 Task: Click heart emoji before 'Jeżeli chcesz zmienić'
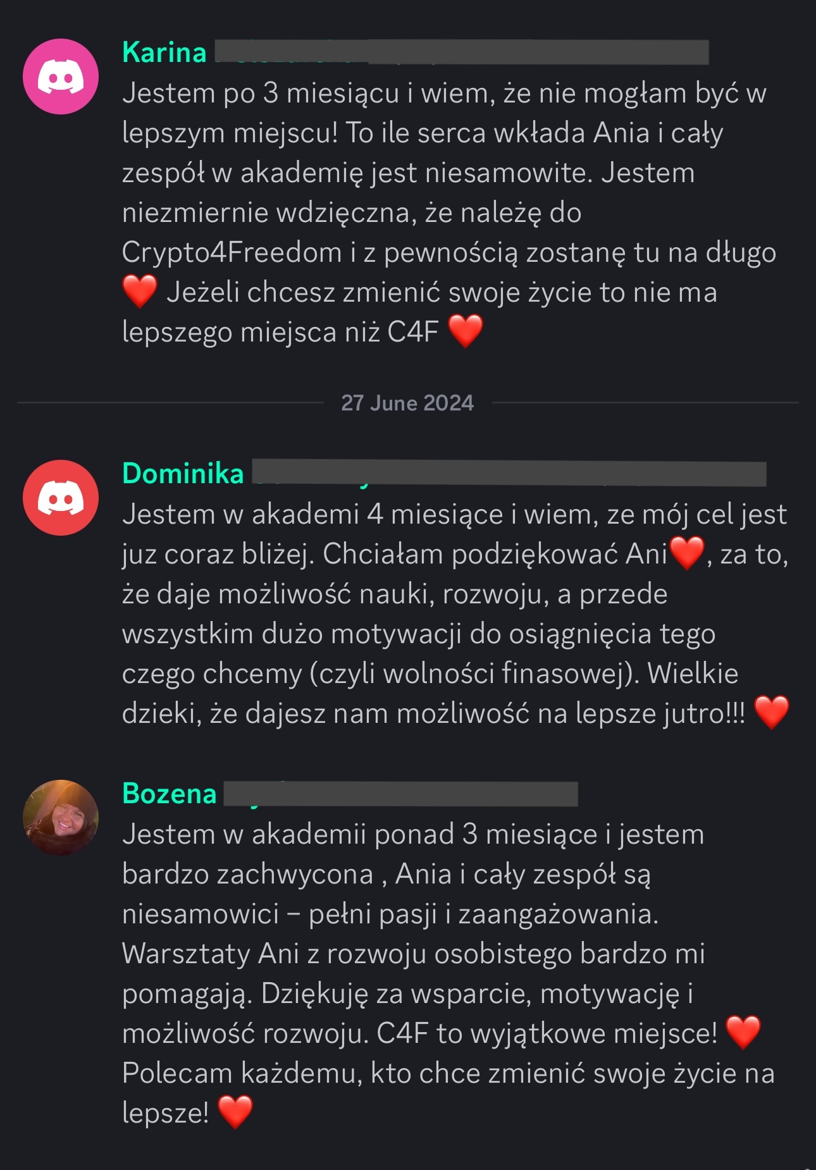[140, 292]
